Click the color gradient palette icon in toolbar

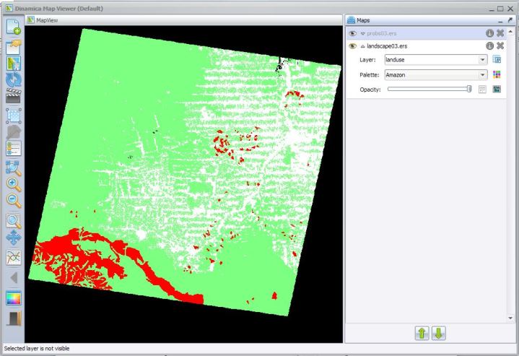click(14, 298)
